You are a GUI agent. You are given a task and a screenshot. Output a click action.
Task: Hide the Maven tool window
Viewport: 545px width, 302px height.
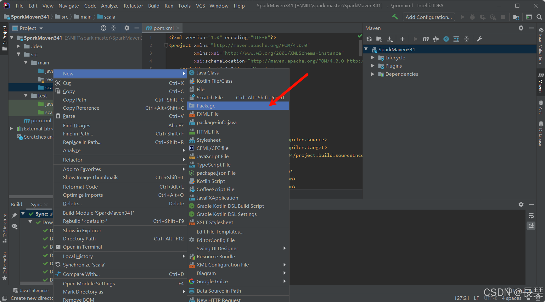531,28
